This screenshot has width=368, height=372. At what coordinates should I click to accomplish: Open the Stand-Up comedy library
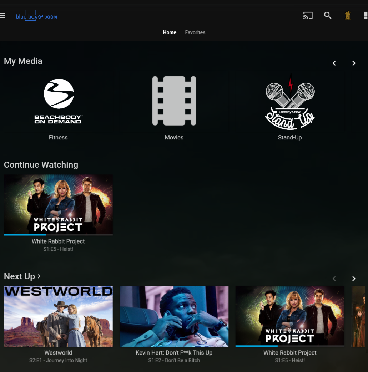pos(290,101)
